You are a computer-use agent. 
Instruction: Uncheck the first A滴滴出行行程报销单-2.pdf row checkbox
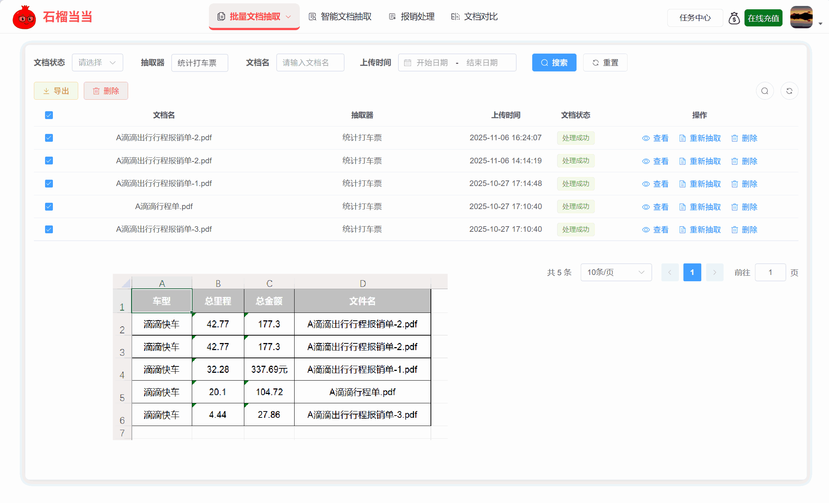[x=49, y=138]
